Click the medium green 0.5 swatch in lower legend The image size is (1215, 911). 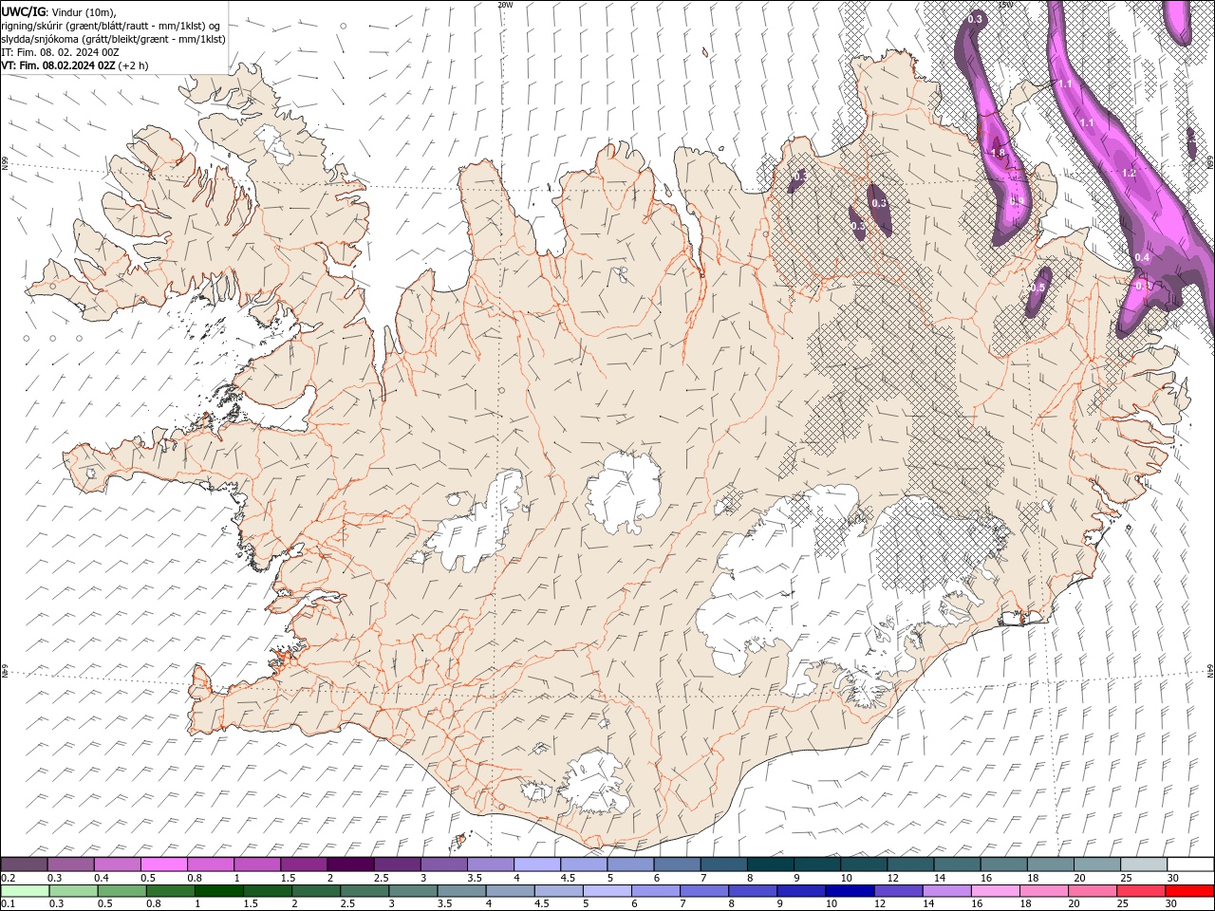point(122,891)
